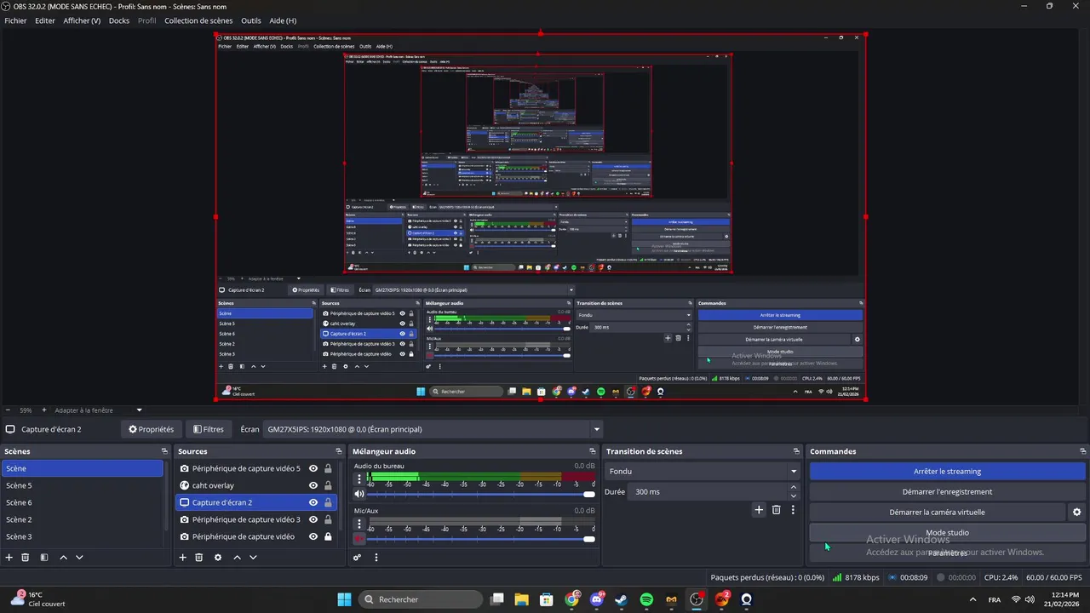Hide Périphérique de capture vidéo 3 source
Image resolution: width=1090 pixels, height=613 pixels.
click(x=313, y=519)
